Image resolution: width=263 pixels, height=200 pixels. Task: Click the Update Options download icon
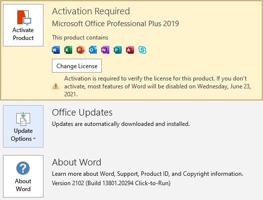[23, 119]
